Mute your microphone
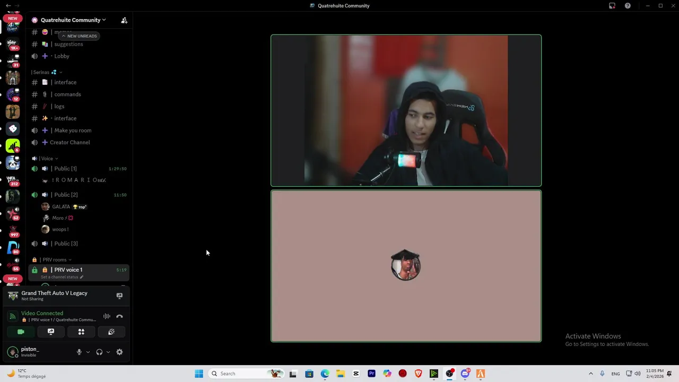 (x=79, y=352)
